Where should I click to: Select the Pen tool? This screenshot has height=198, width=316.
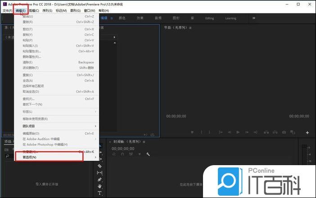point(99,180)
